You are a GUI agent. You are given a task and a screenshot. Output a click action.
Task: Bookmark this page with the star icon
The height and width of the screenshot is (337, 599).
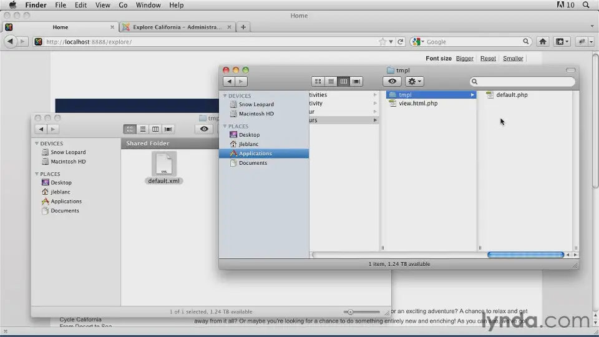pyautogui.click(x=382, y=42)
